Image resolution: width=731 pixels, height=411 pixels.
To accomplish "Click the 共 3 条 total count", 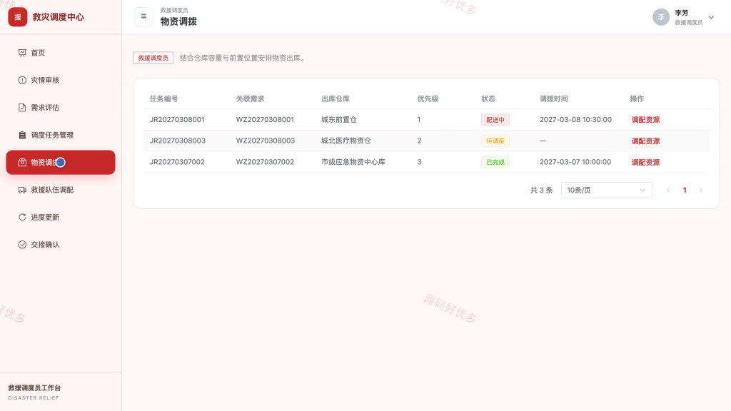I will (541, 190).
